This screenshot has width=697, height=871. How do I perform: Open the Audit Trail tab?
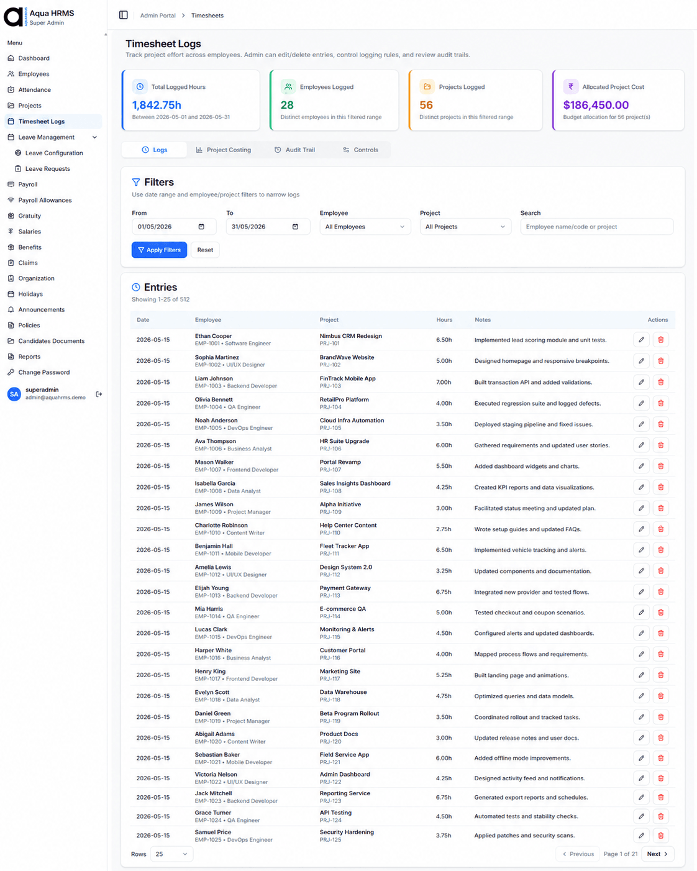tap(295, 150)
